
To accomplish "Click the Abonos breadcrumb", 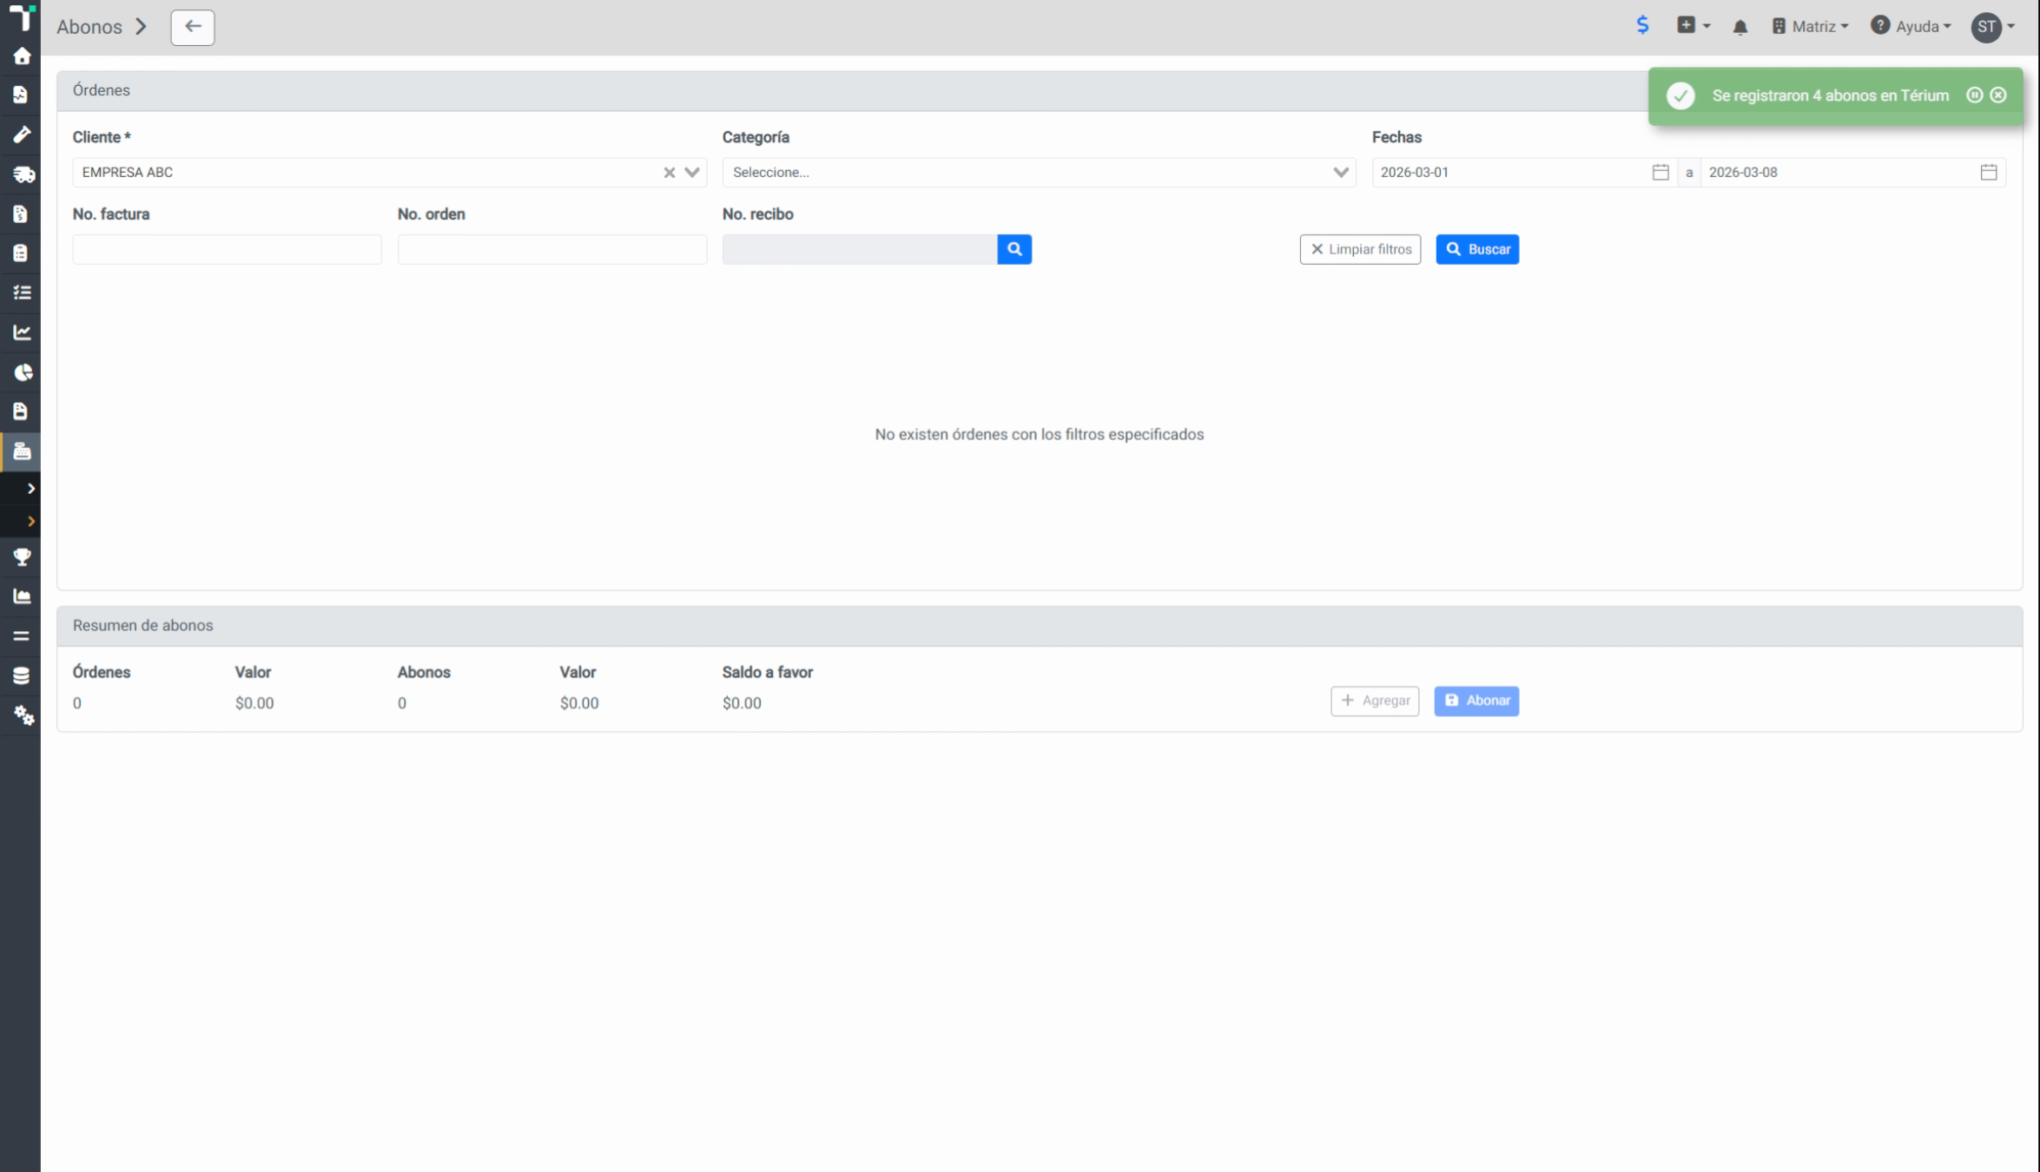I will coord(89,27).
